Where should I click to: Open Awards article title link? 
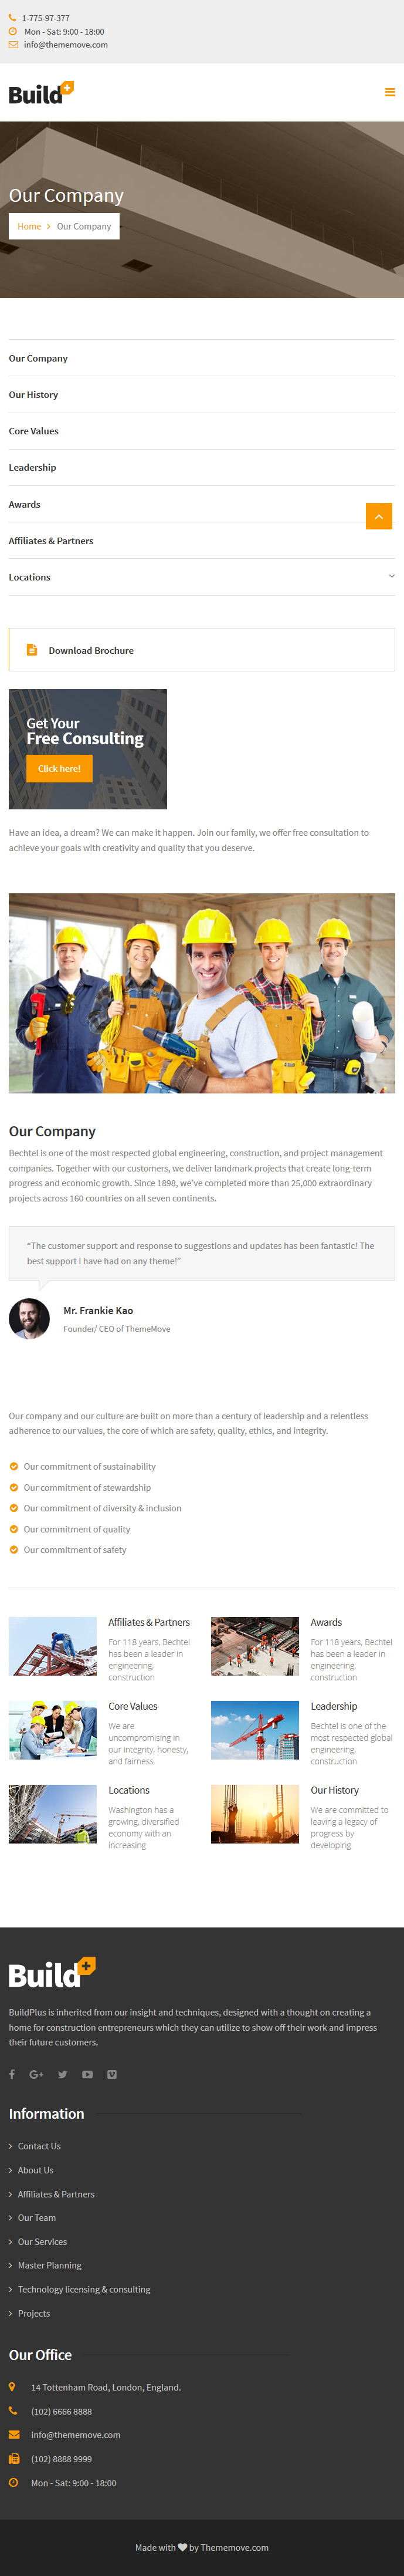pyautogui.click(x=326, y=1622)
